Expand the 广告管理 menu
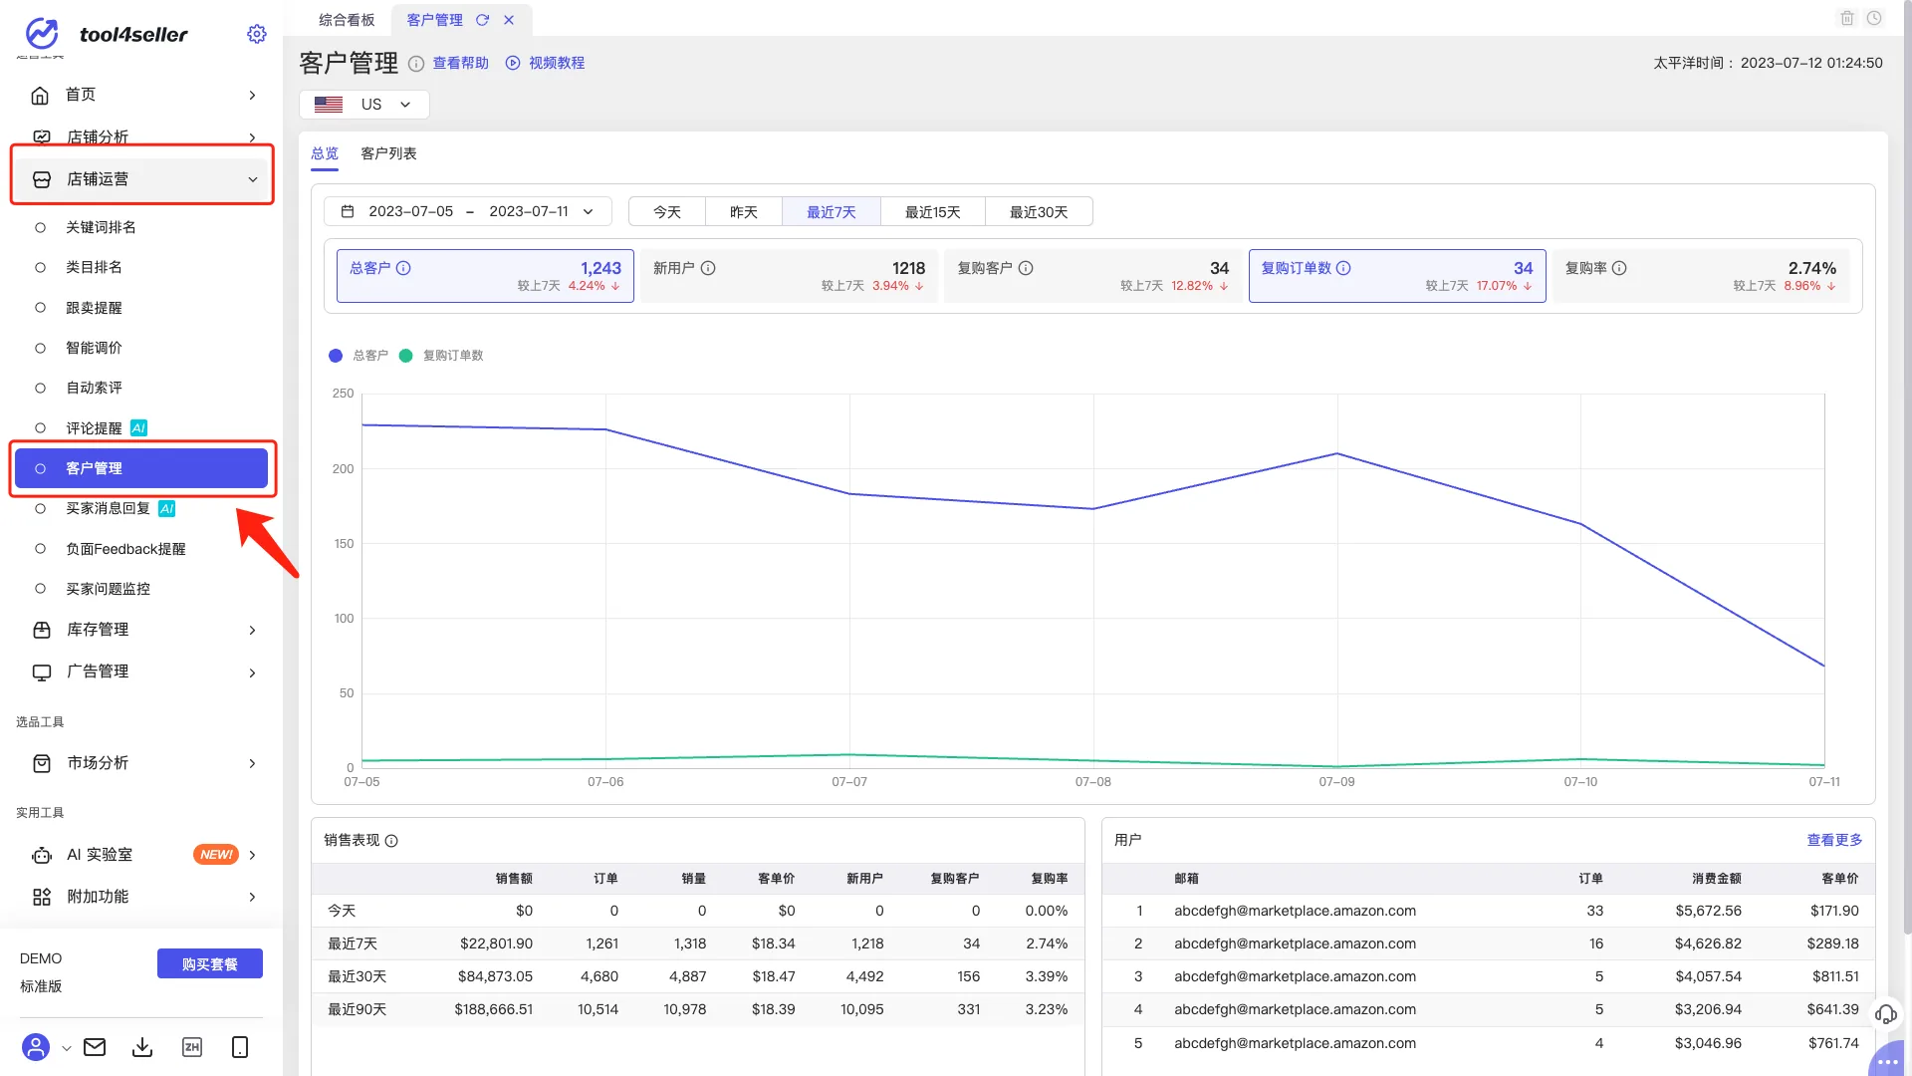1912x1076 pixels. (252, 672)
